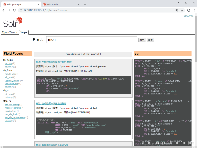The image size is (197, 148).
Task: Close the etl-sql-analyze tab
Action: (x=39, y=4)
